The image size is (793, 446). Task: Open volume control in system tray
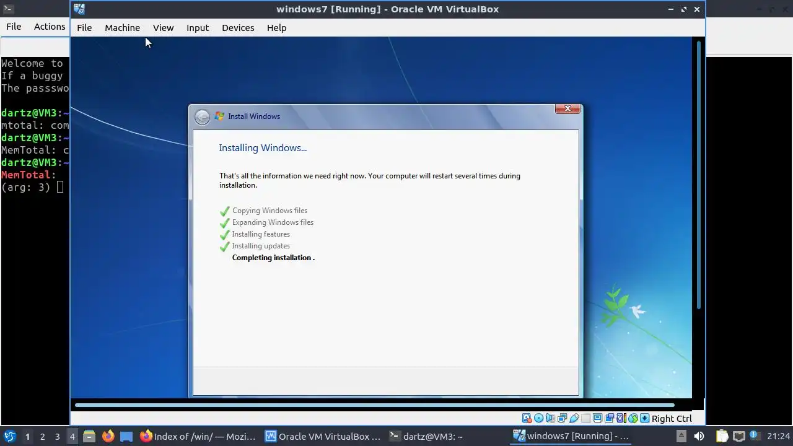[699, 436]
